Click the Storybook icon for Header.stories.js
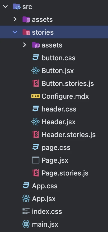This screenshot has height=232, width=108. click(x=36, y=135)
